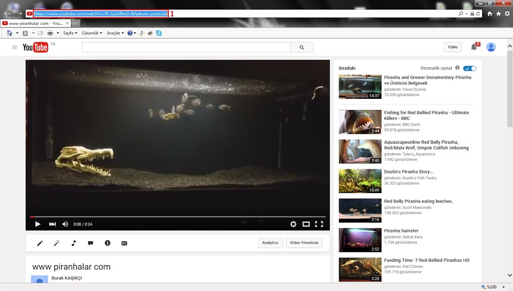Click channel name Burak KAŞIKÇI

pos(67,278)
